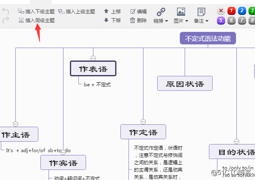Screen dimensions: 255x180
Task: Collapse the 目的状语 branch
Action: (237, 141)
